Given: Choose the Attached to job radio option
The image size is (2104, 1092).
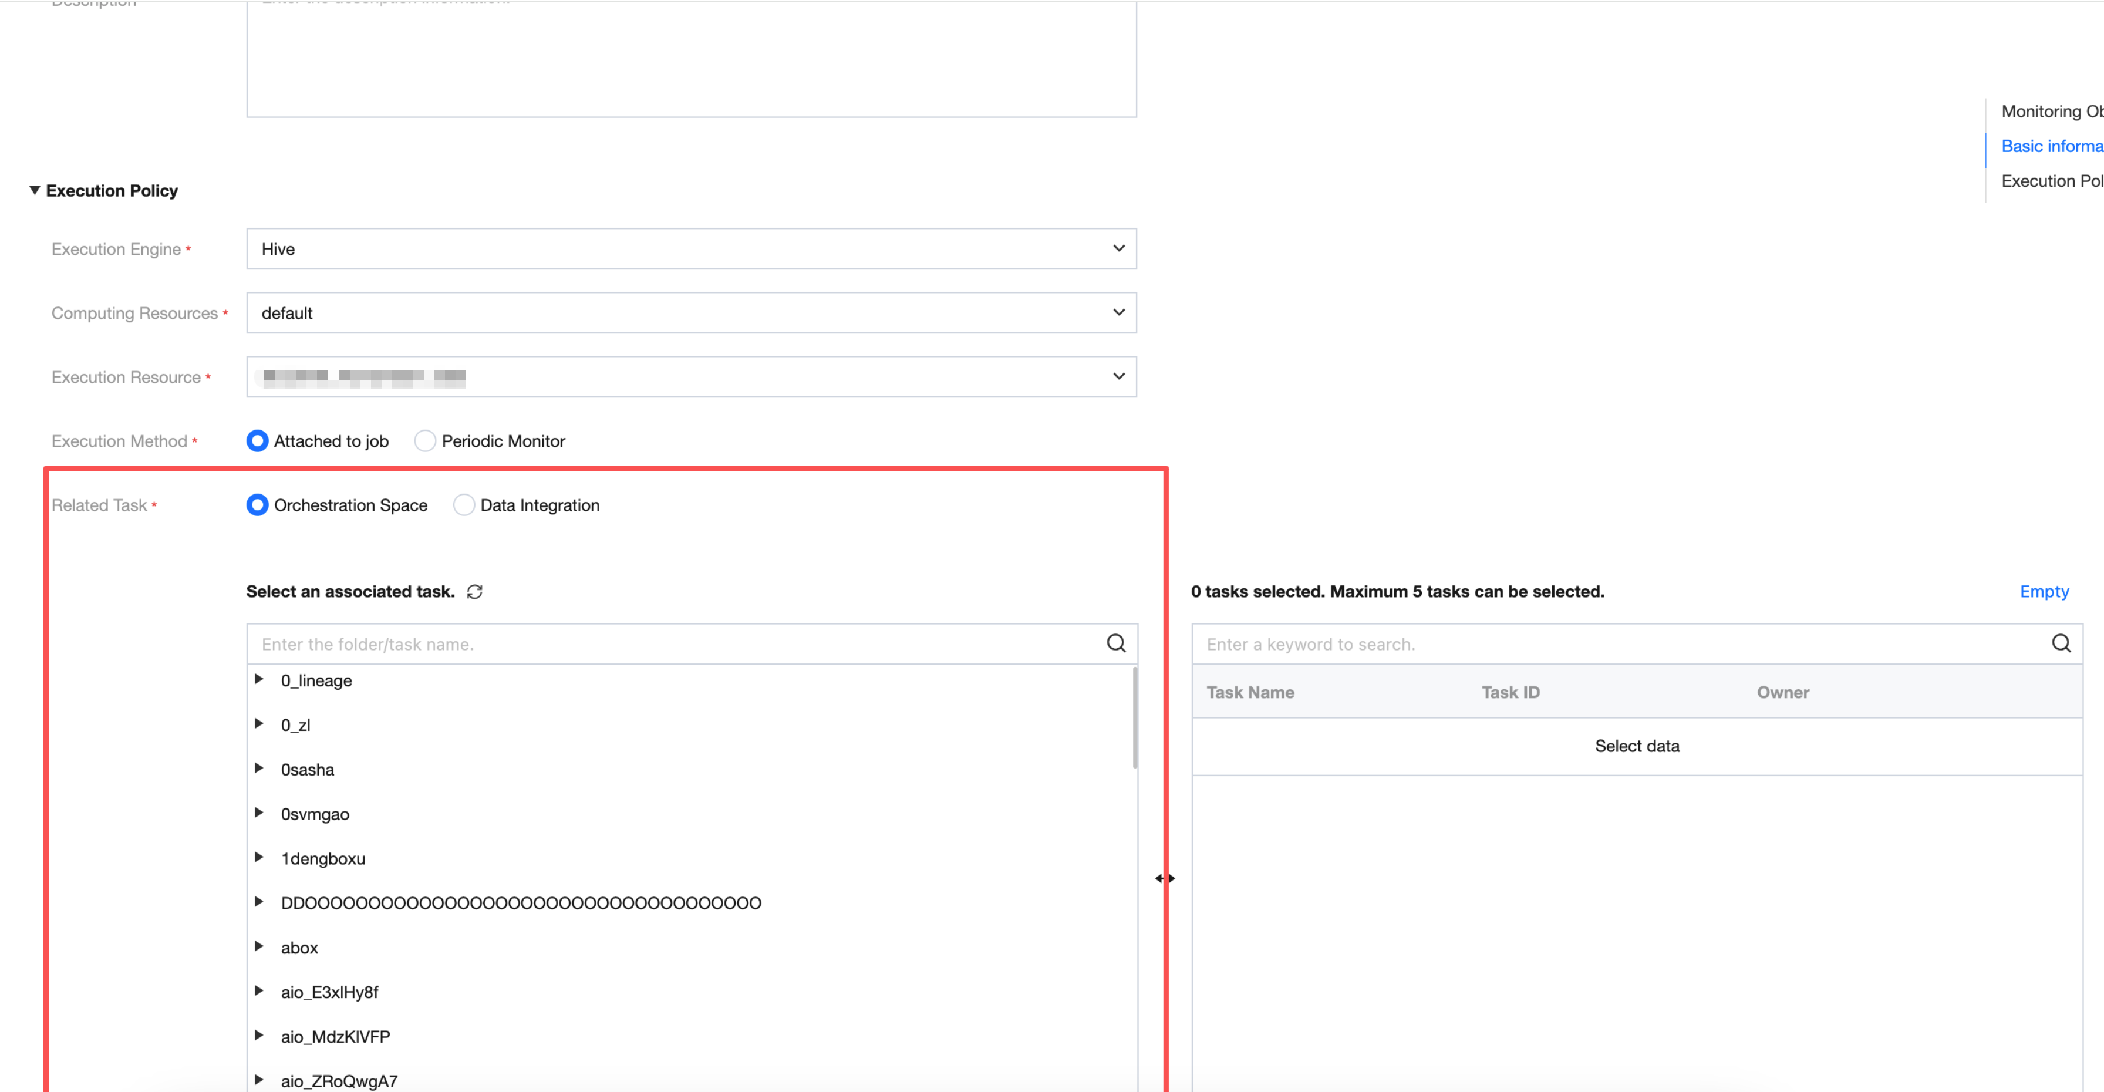Looking at the screenshot, I should point(257,441).
